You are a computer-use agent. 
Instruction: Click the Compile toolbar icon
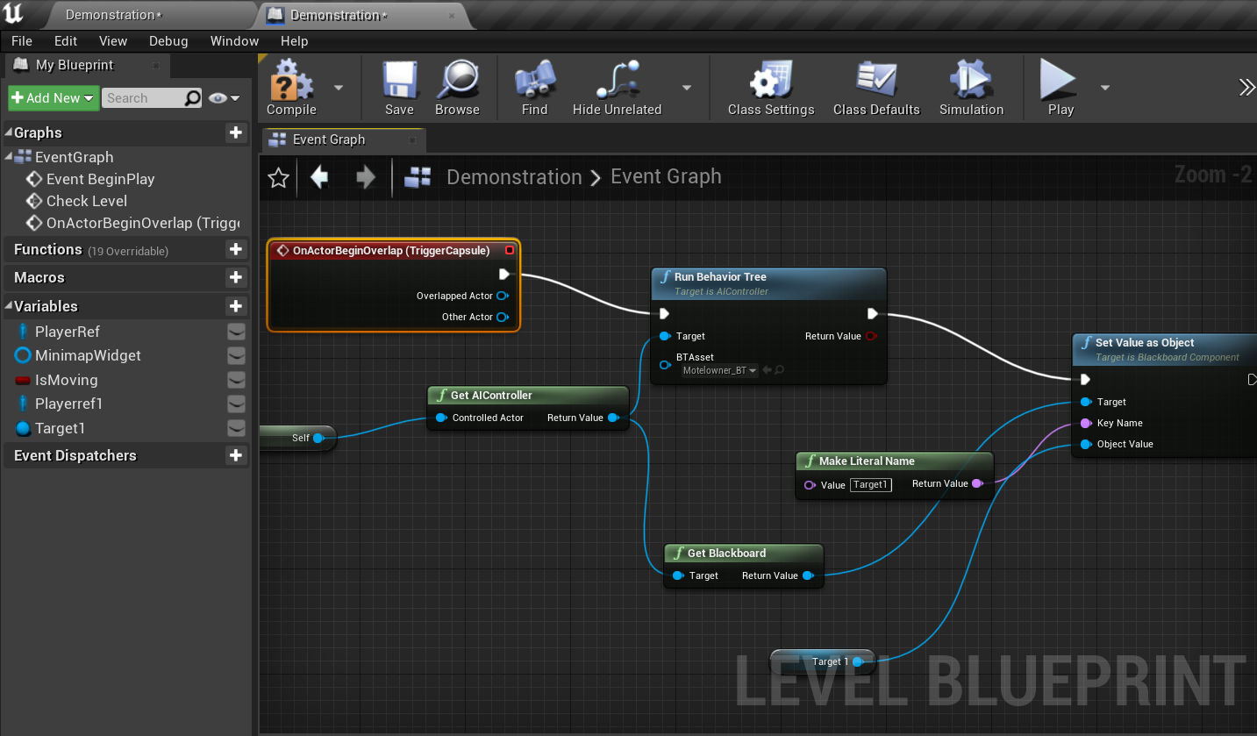[x=291, y=88]
